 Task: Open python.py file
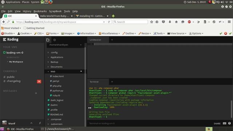tap(58, 91)
